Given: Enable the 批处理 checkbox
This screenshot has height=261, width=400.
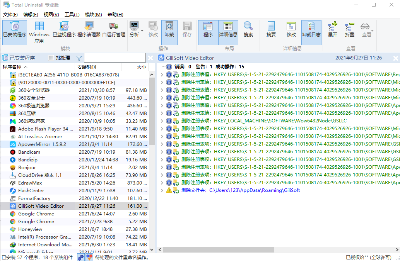Looking at the screenshot, I should pyautogui.click(x=51, y=58).
